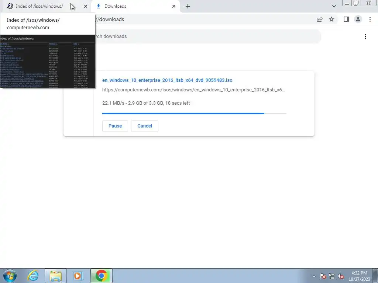Launch Internet Explorer from taskbar
This screenshot has width=378, height=283.
tap(33, 276)
